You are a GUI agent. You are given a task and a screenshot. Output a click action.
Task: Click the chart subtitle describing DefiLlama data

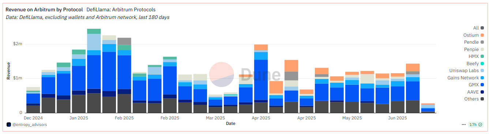point(87,17)
